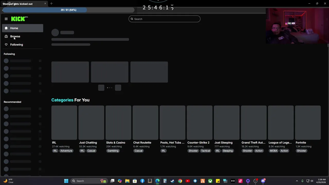The image size is (329, 185).
Task: Open a new browser tab
Action: (x=51, y=4)
